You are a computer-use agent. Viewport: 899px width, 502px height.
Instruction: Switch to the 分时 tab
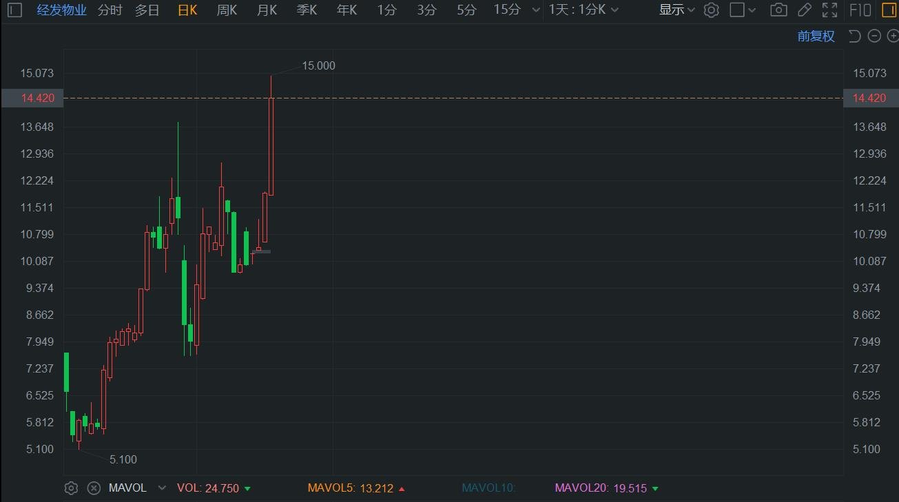point(110,10)
